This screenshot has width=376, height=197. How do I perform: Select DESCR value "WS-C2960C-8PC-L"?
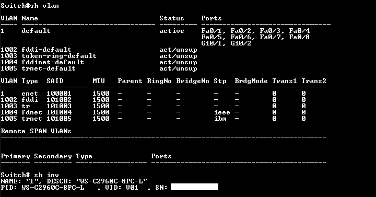coord(112,181)
